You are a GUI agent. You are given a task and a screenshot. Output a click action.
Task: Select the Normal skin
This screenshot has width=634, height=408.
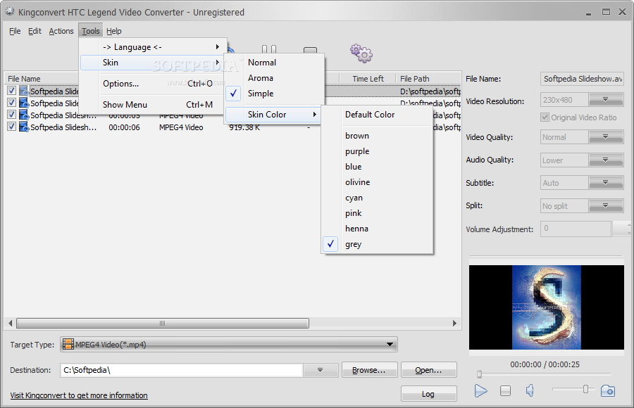(274, 63)
